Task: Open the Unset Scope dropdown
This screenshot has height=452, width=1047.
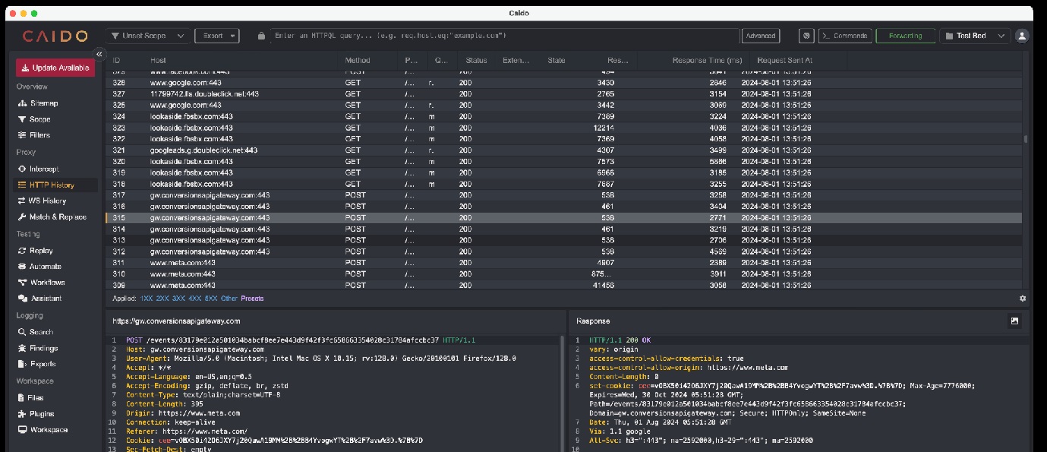Action: [148, 36]
